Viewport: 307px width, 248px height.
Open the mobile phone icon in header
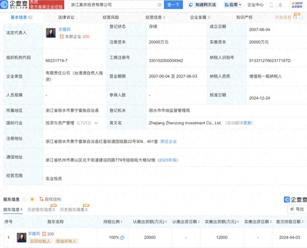[x=271, y=5]
